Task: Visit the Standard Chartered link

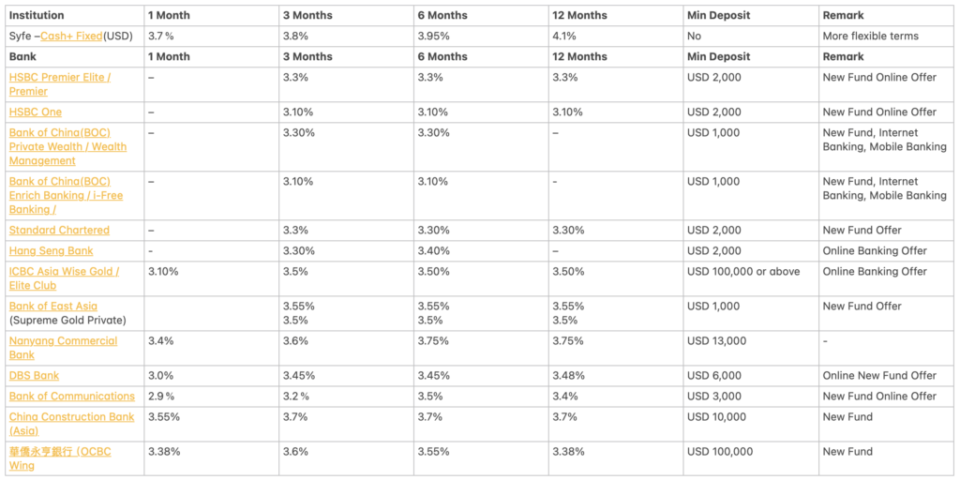Action: (x=59, y=231)
